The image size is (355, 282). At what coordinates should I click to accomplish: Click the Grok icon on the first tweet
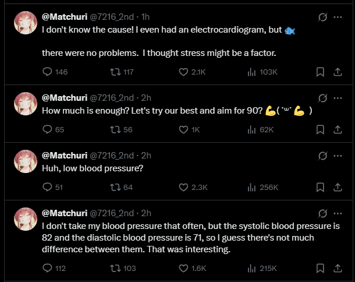click(322, 17)
